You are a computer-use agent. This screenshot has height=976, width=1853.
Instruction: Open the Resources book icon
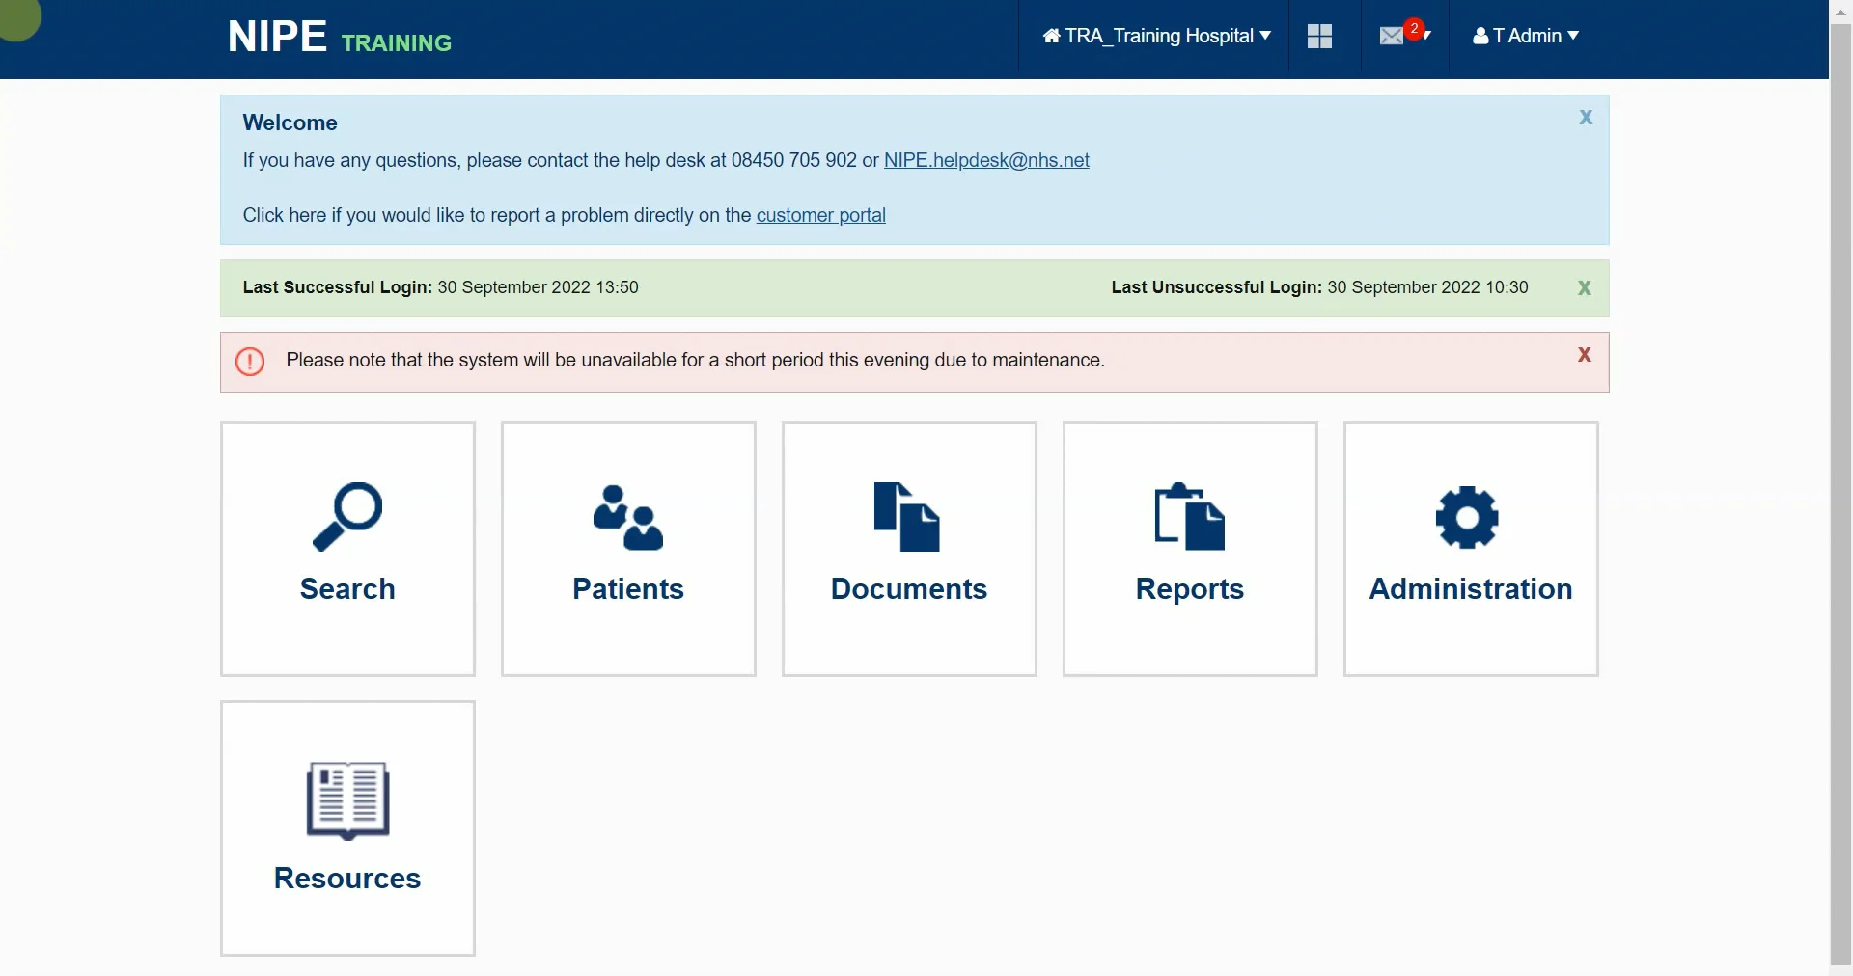347,800
